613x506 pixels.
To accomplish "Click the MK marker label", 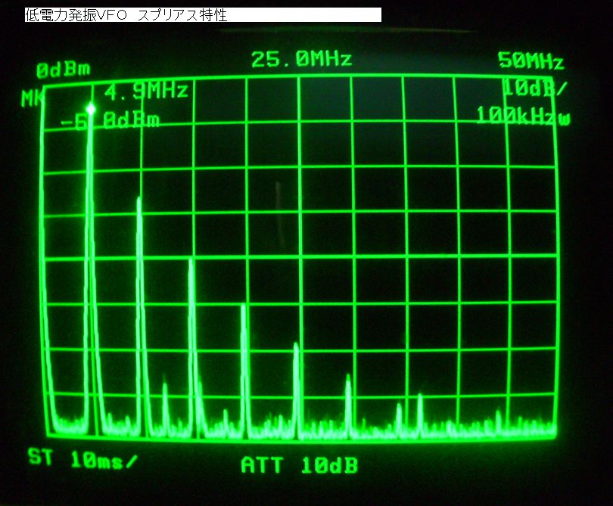I will tap(33, 98).
